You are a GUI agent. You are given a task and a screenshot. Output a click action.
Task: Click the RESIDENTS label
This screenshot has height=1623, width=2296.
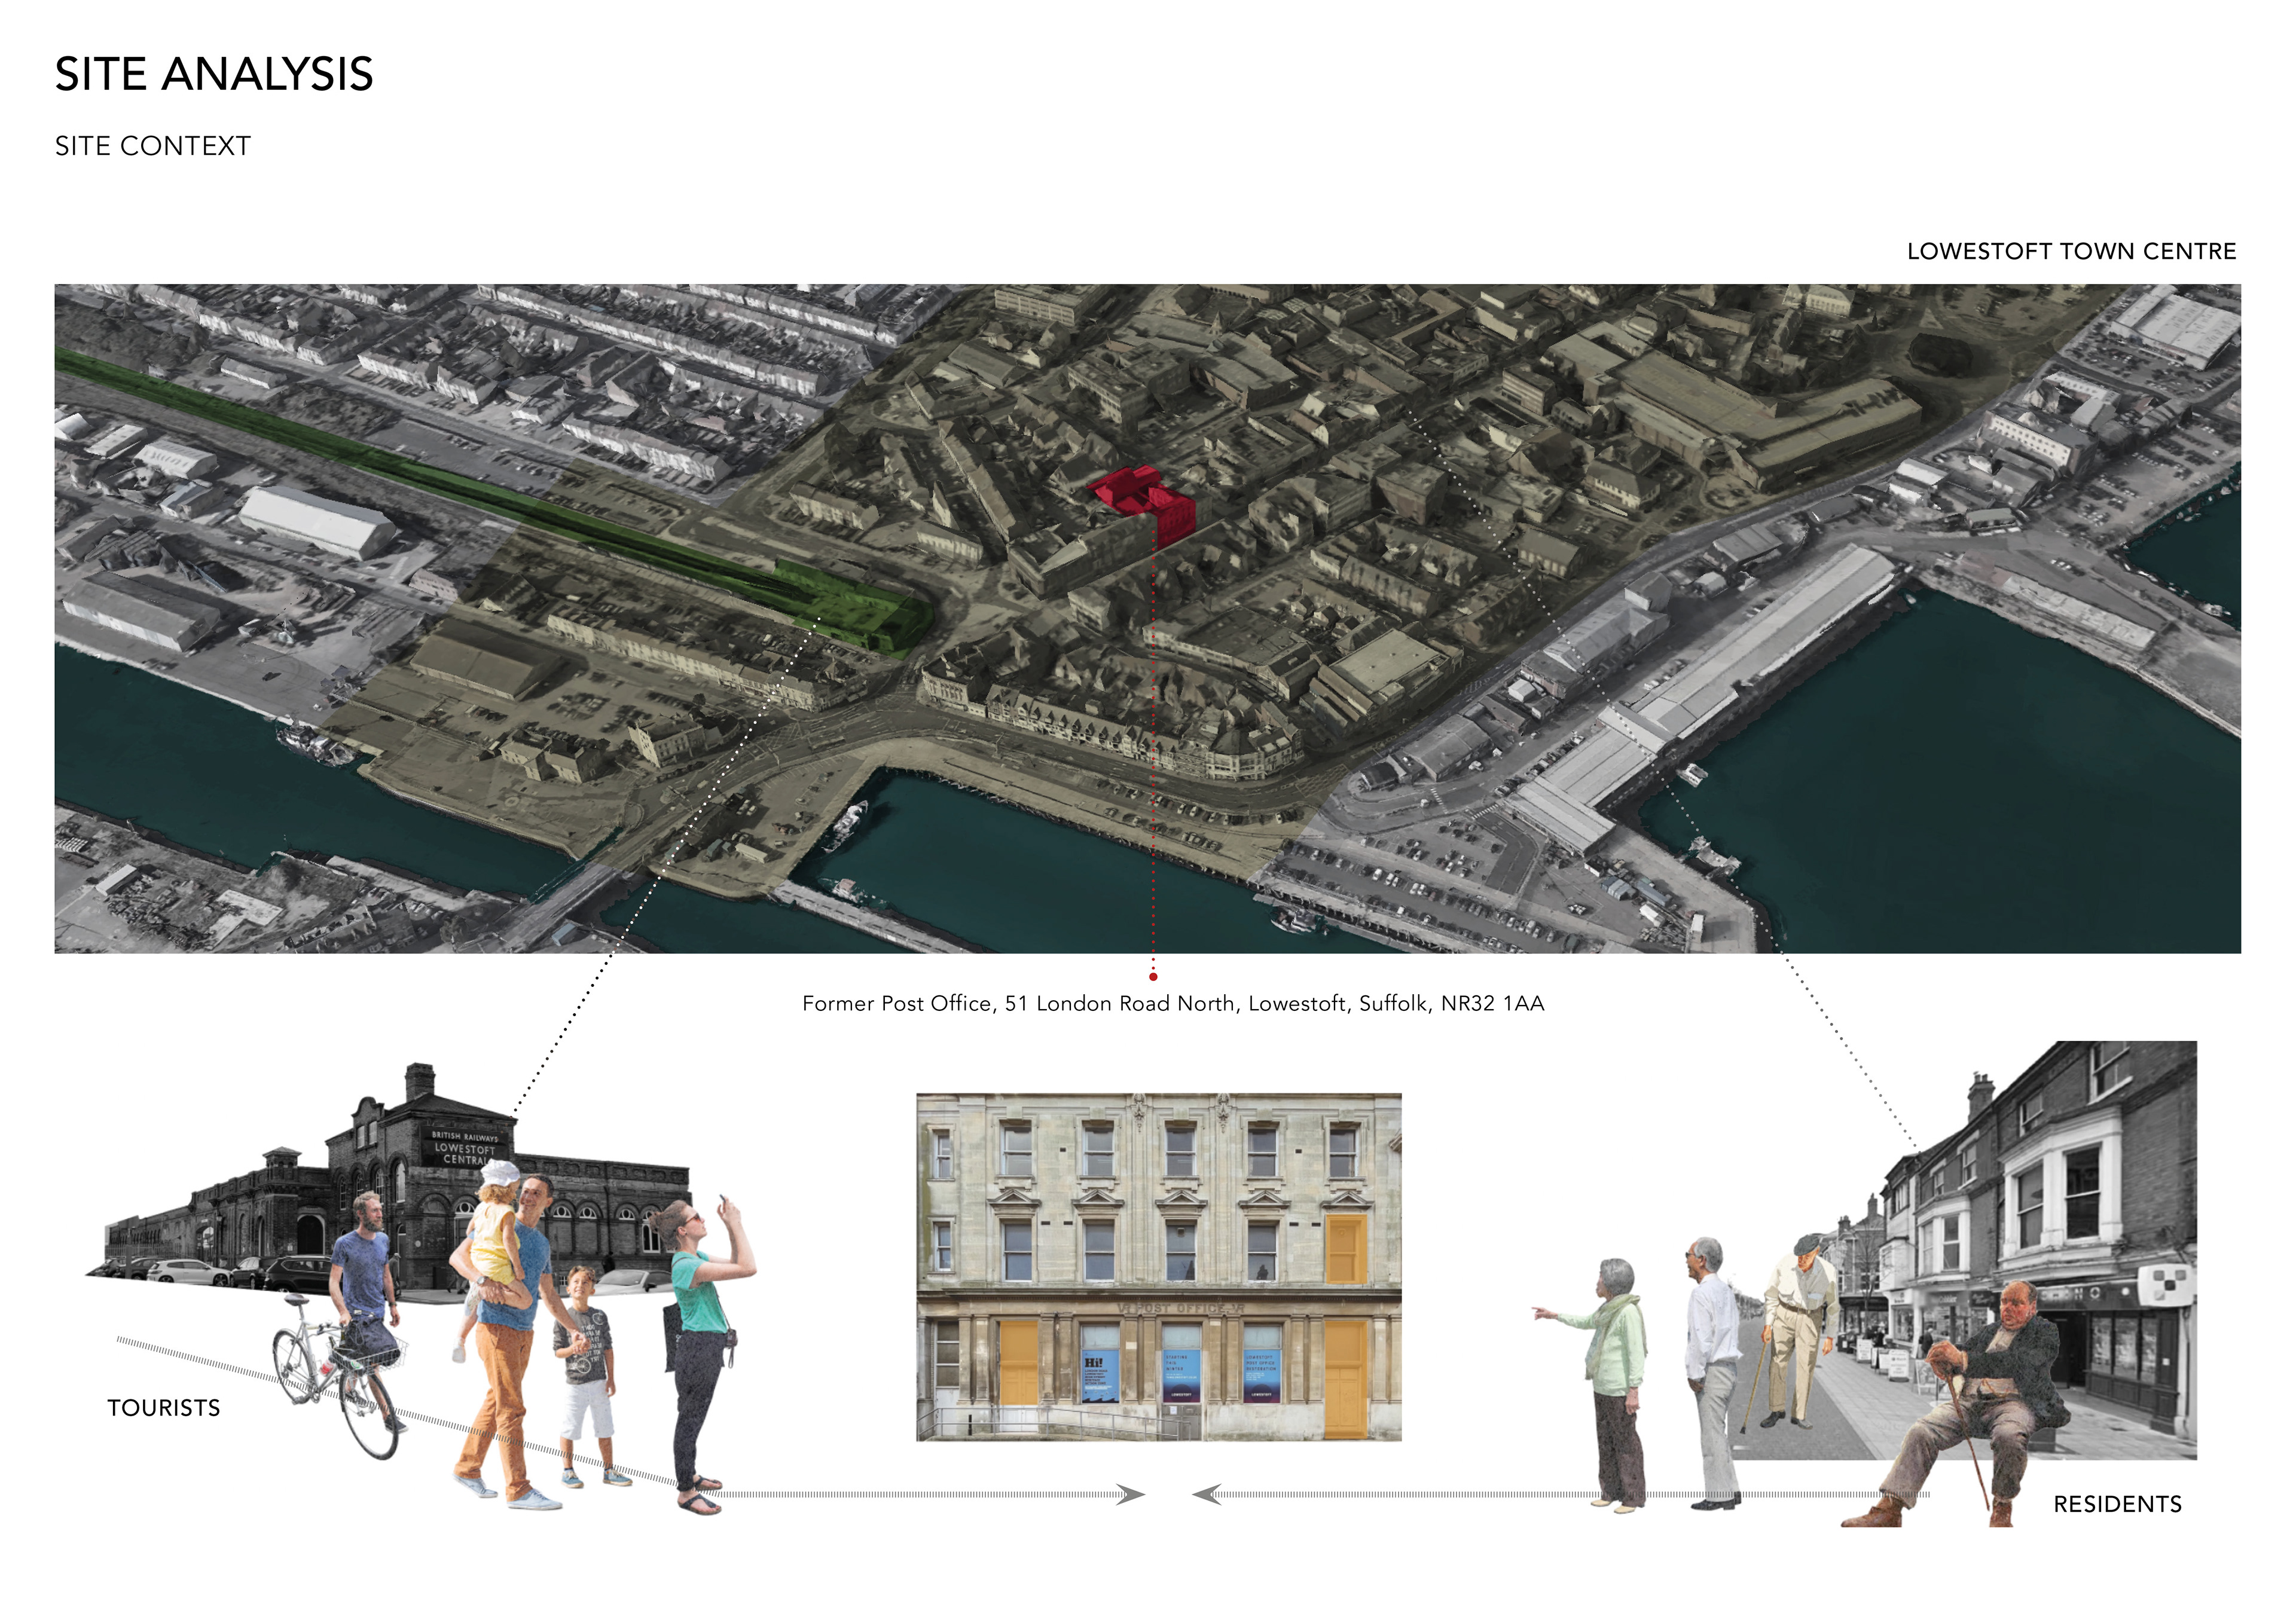coord(2117,1504)
